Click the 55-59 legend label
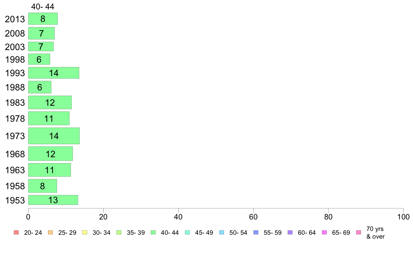The height and width of the screenshot is (256, 413). coord(272,233)
